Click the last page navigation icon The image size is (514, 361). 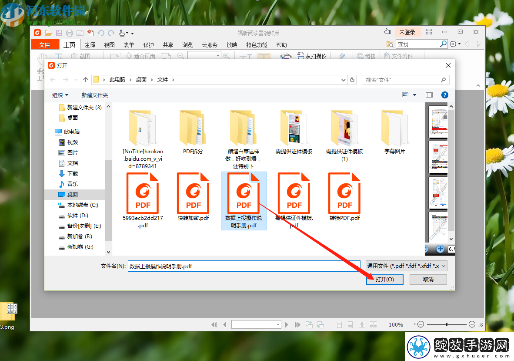(297, 324)
